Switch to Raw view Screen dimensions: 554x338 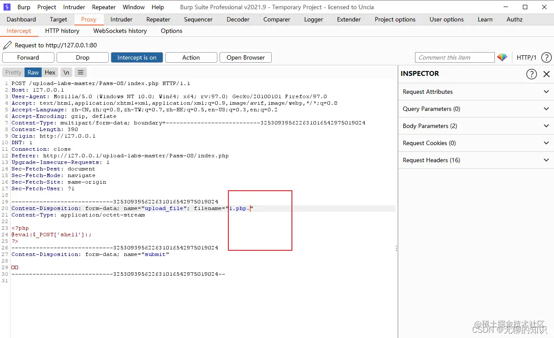[x=33, y=72]
